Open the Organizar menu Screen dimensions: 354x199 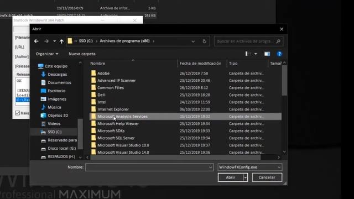coord(47,54)
